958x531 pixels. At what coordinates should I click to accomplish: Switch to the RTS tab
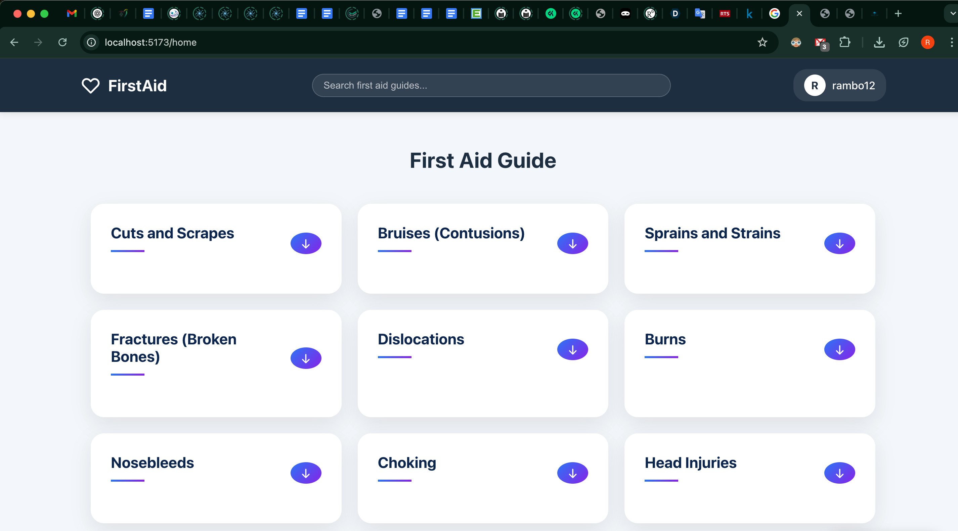[725, 14]
